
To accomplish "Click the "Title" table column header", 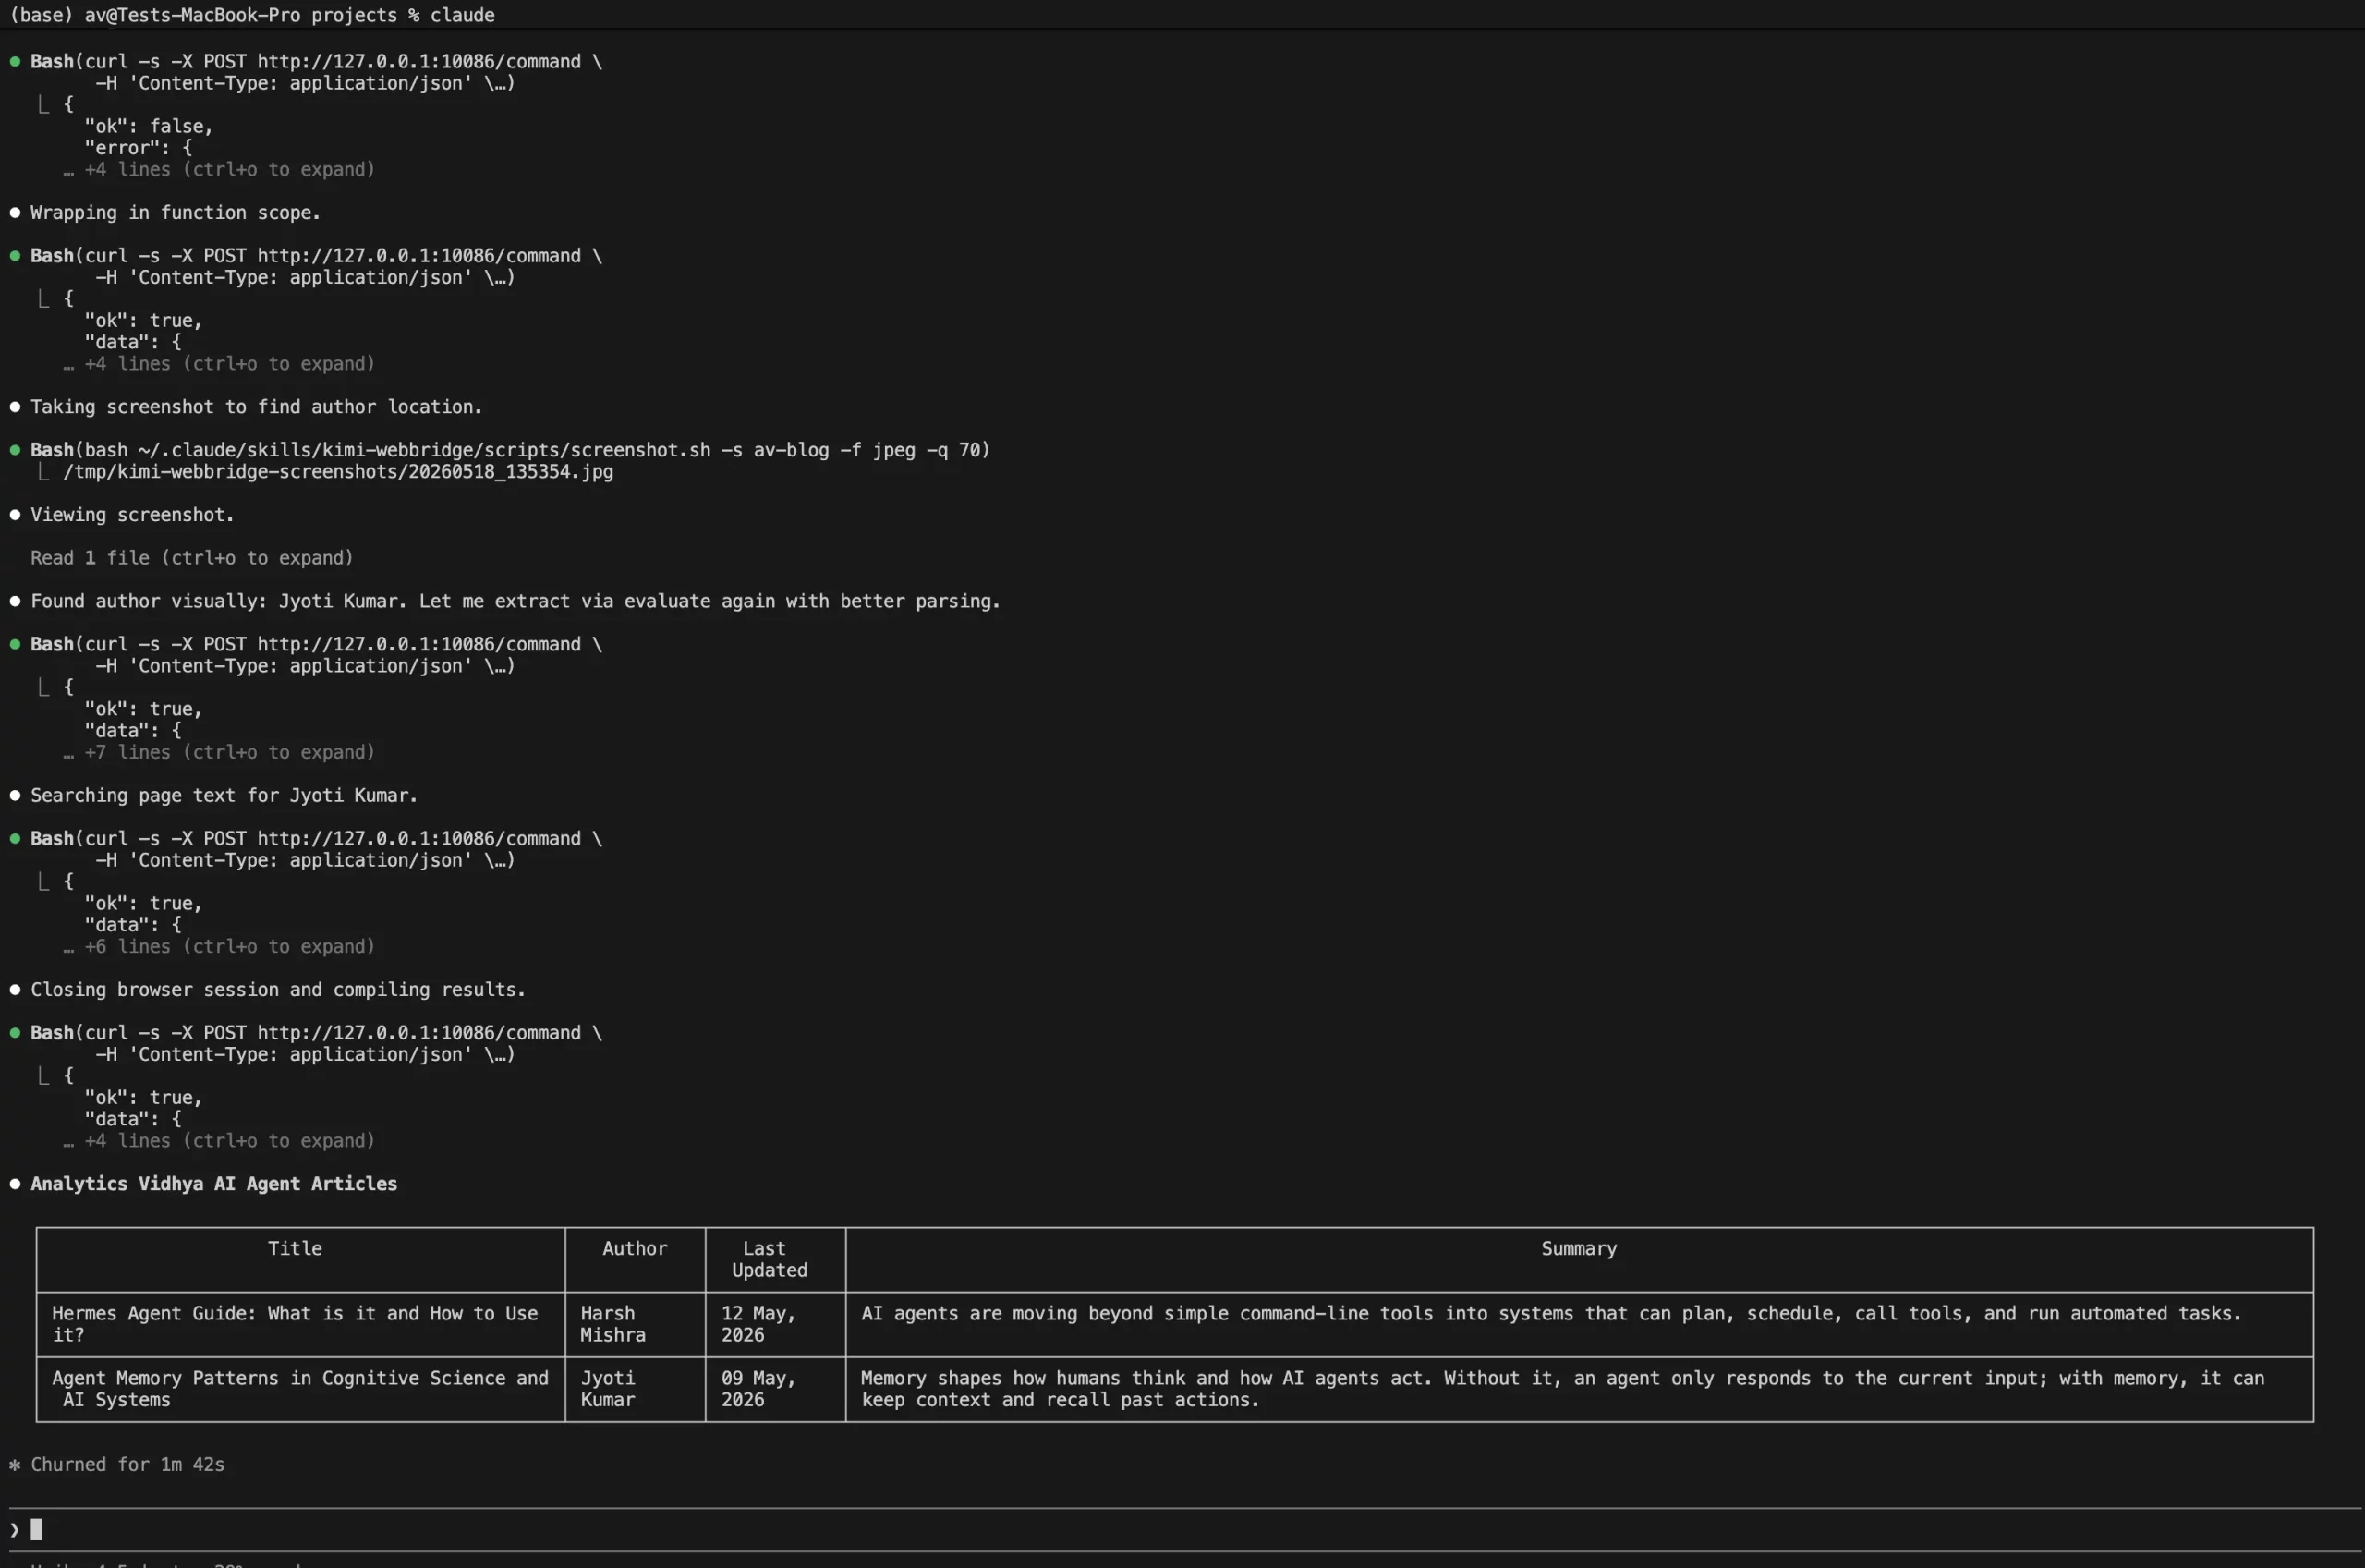I will [295, 1249].
